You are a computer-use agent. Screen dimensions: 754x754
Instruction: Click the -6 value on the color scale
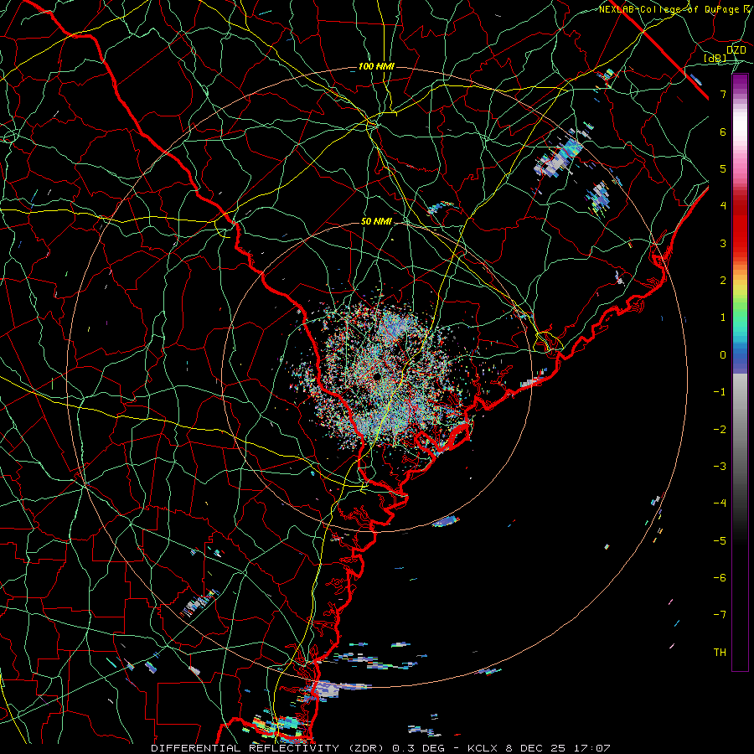[720, 578]
